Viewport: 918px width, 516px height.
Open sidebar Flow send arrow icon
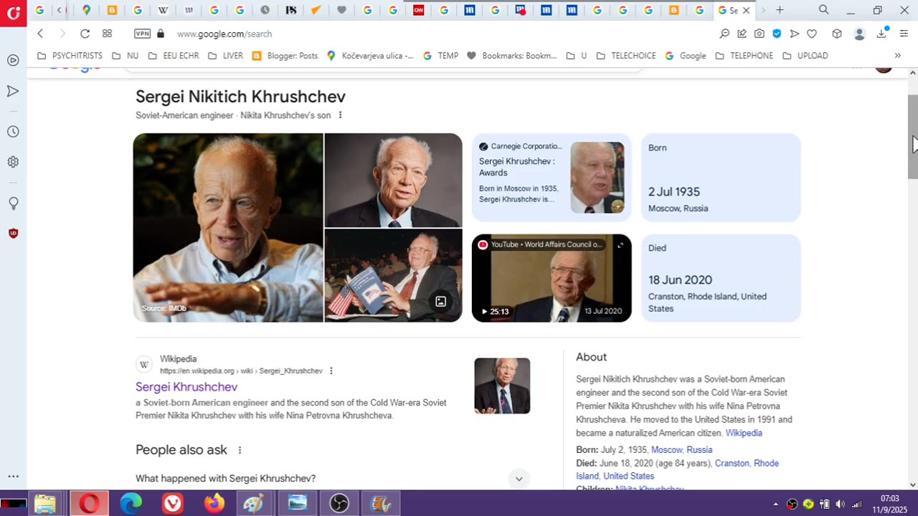point(13,91)
